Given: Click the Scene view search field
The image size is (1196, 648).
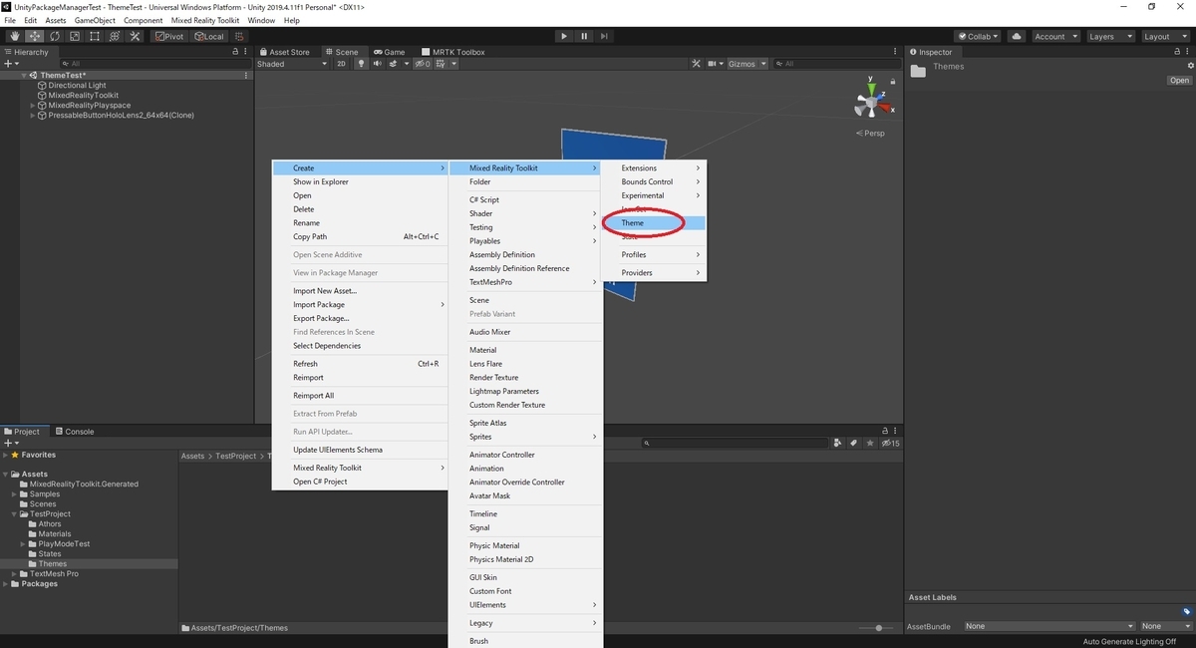Looking at the screenshot, I should pyautogui.click(x=835, y=64).
